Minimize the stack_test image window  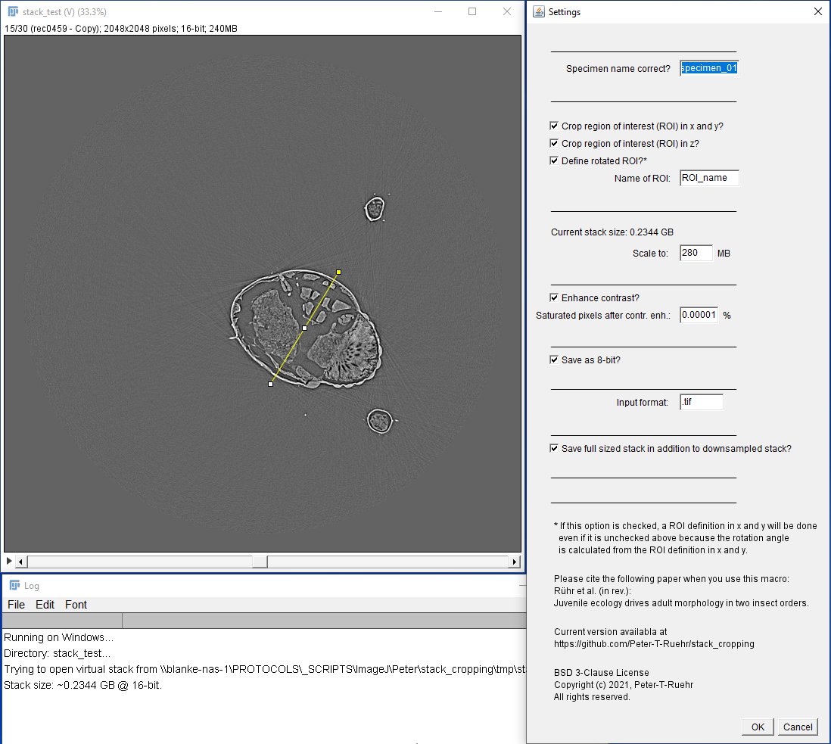point(437,11)
